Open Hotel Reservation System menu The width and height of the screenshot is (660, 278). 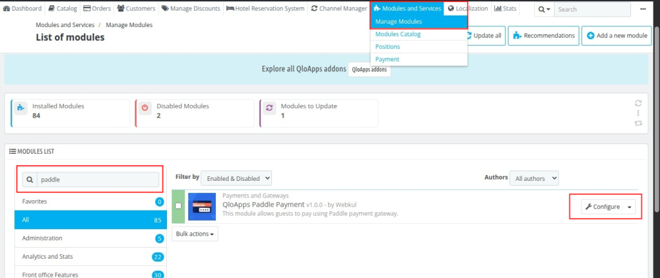click(265, 8)
